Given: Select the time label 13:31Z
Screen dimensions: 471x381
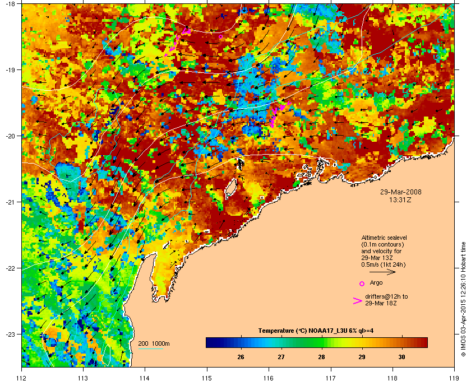Looking at the screenshot, I should [x=401, y=199].
